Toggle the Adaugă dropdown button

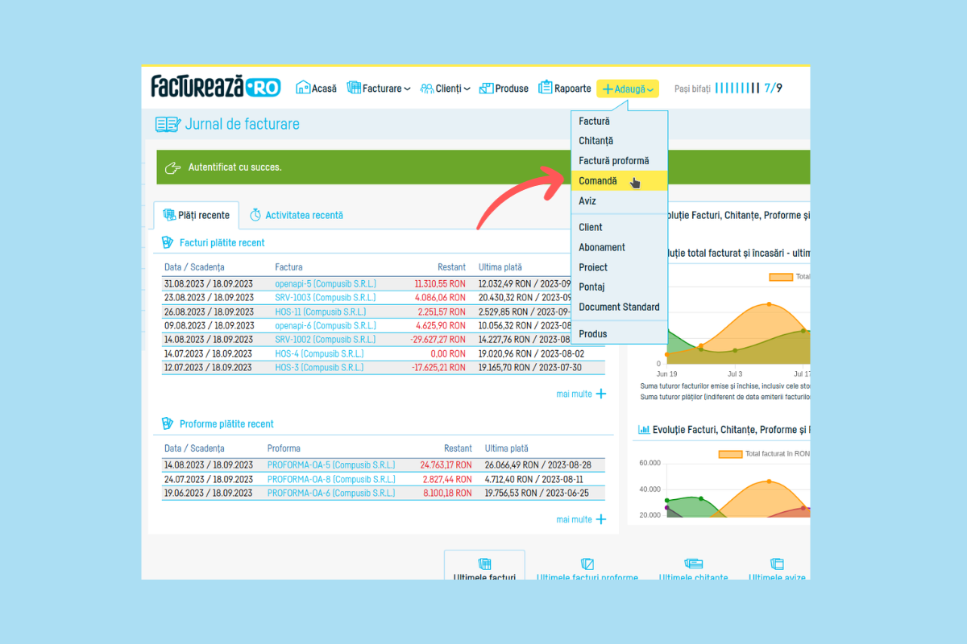[628, 89]
